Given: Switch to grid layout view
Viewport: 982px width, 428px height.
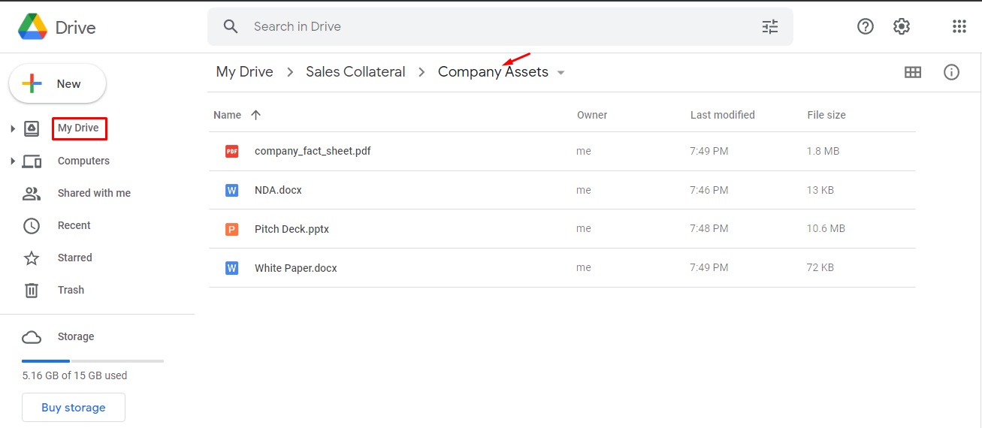Looking at the screenshot, I should click(x=913, y=72).
